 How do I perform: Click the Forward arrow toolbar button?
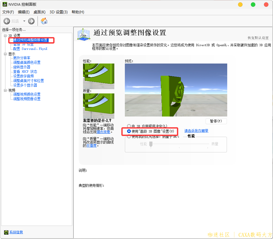click(31, 21)
